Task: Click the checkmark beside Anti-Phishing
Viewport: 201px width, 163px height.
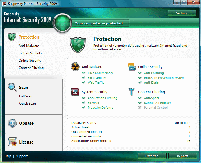Action: pyautogui.click(x=140, y=73)
